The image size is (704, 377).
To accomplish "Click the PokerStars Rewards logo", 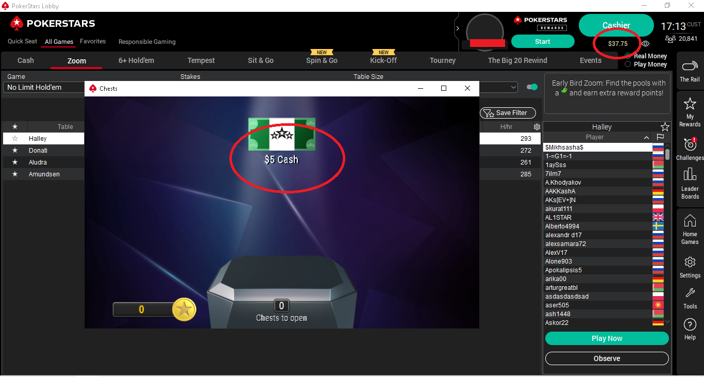I will pyautogui.click(x=540, y=23).
